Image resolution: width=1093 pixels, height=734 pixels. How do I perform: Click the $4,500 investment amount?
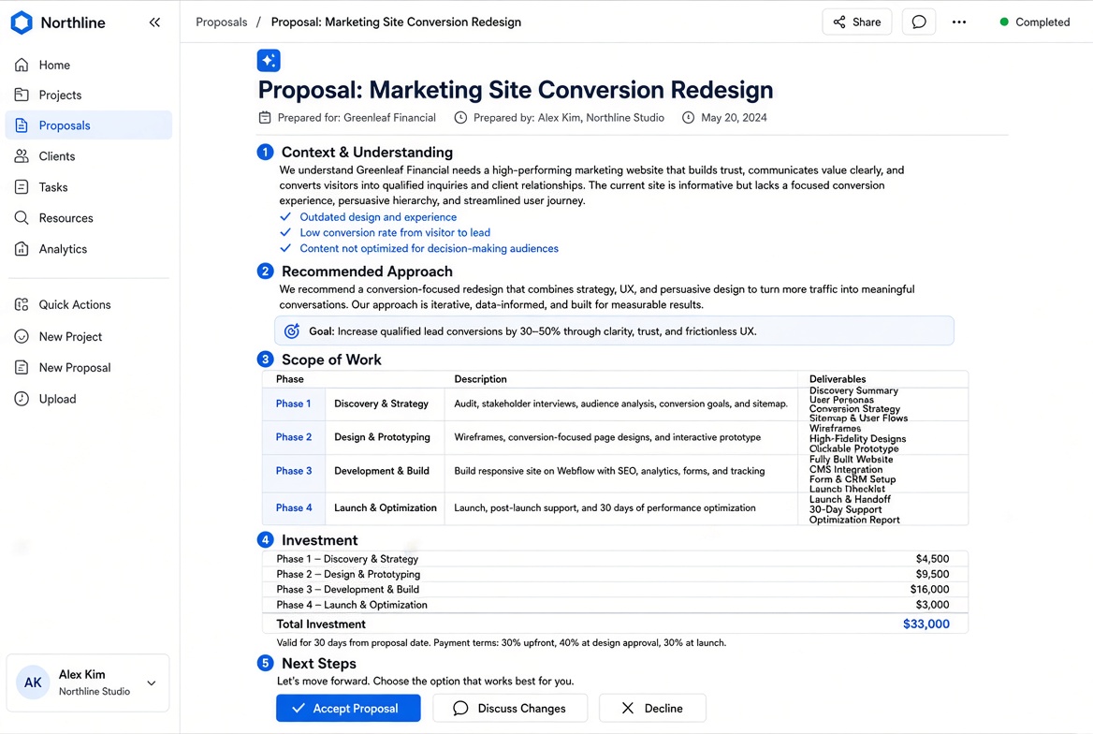[x=933, y=559]
